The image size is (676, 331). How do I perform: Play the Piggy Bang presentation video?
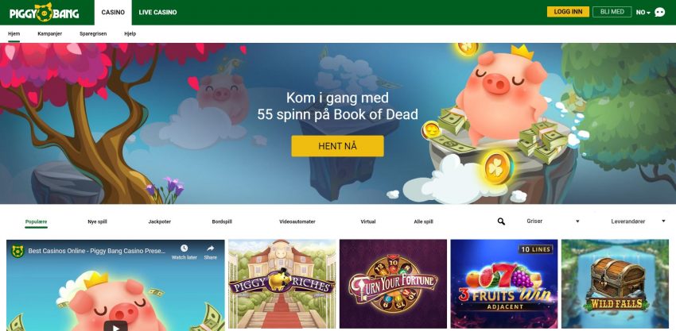[x=115, y=325]
